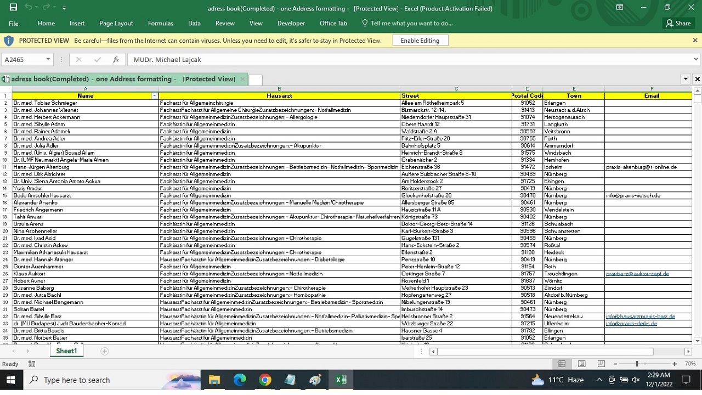Click the Enable Editing button
Viewport: 702px width, 395px height.
click(420, 41)
